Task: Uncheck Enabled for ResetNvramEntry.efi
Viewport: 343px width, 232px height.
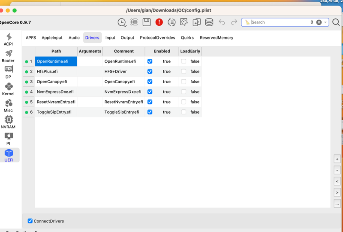Action: 150,102
